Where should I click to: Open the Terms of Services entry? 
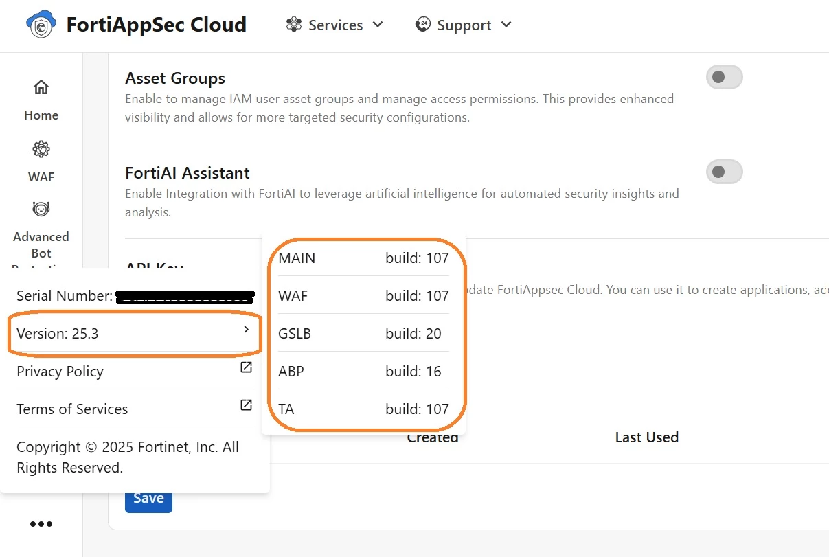pos(135,409)
